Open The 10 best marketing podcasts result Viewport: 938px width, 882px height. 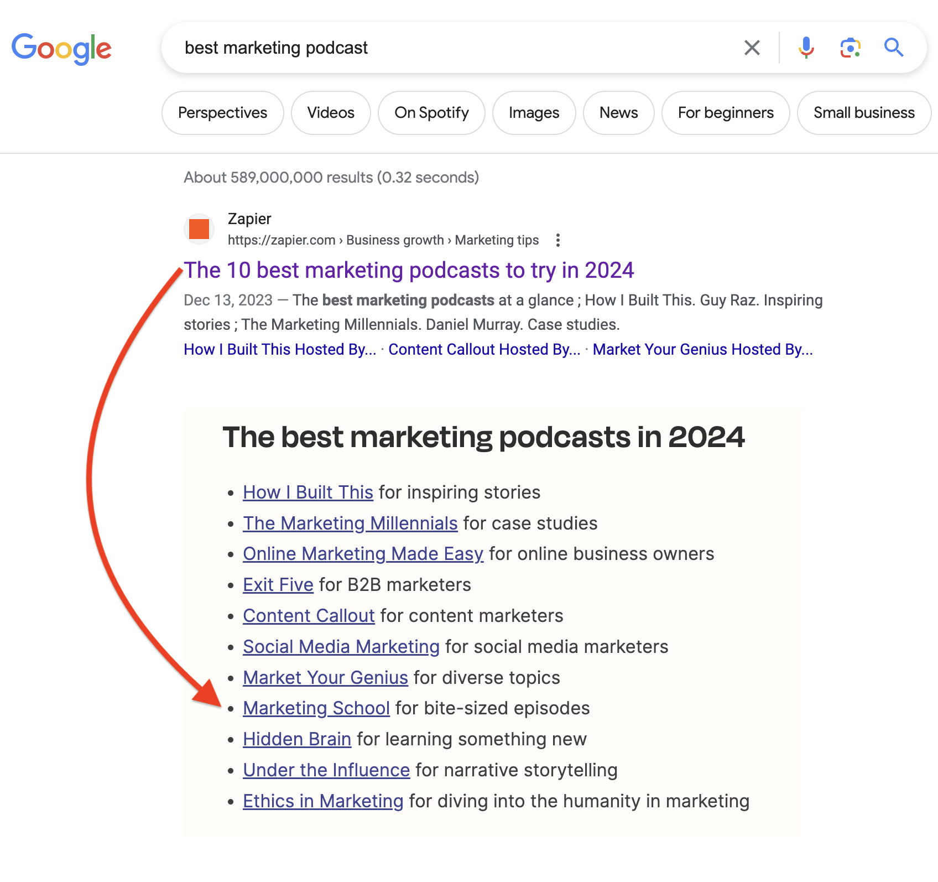click(x=409, y=270)
